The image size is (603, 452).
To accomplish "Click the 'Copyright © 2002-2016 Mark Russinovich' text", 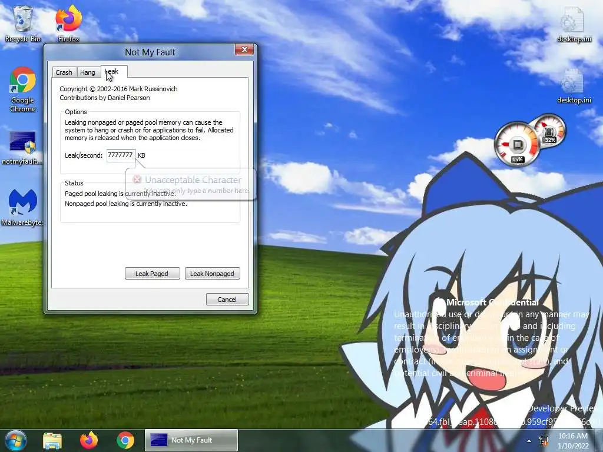I will point(118,89).
